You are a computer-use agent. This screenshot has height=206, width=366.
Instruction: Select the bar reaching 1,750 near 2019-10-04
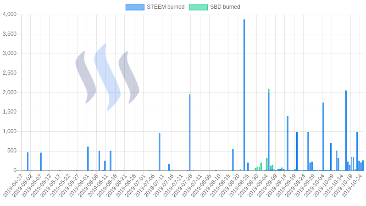point(323,136)
